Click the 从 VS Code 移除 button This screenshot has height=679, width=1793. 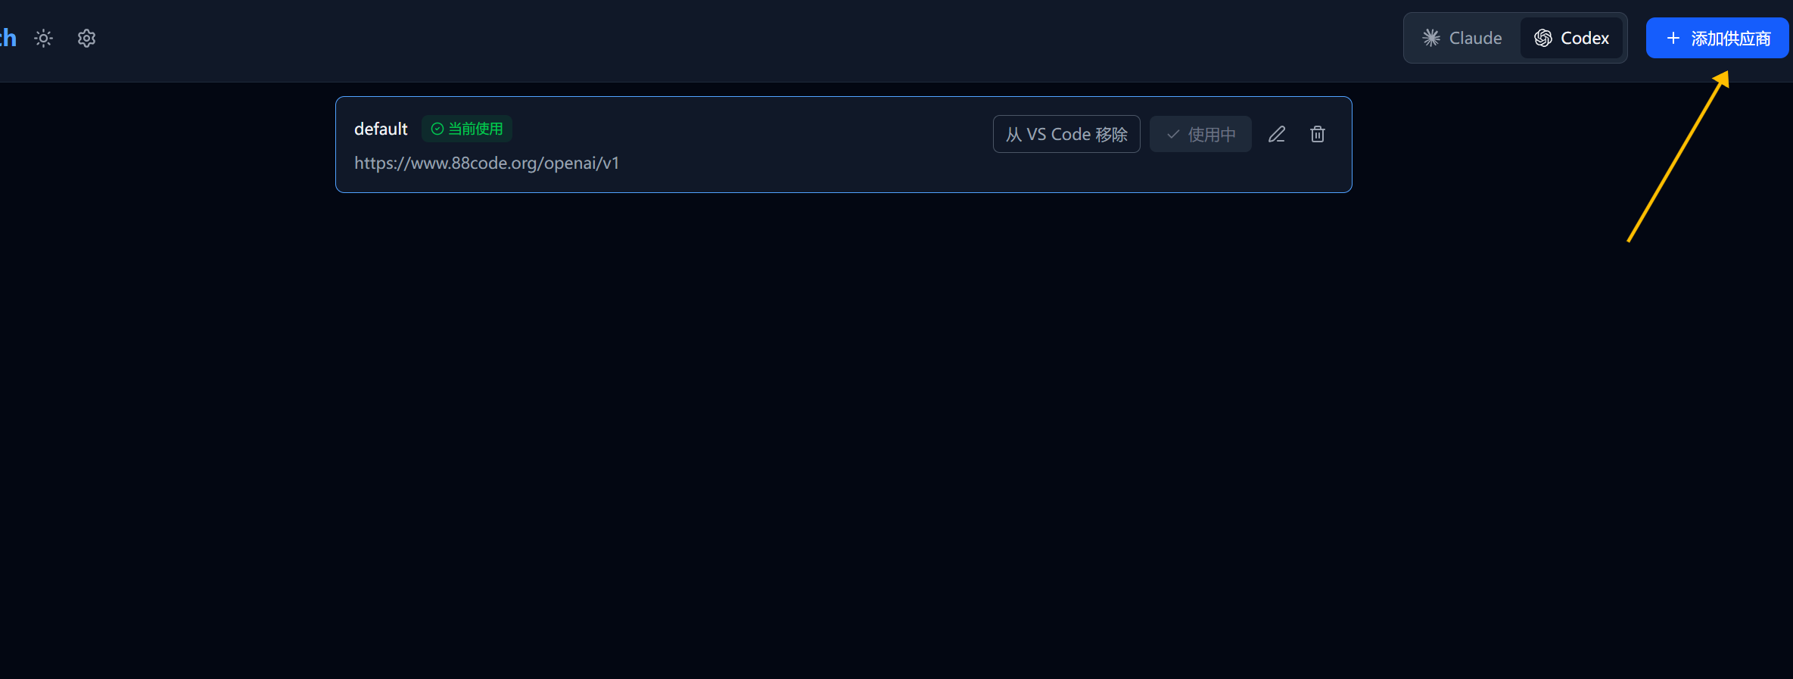click(x=1066, y=134)
